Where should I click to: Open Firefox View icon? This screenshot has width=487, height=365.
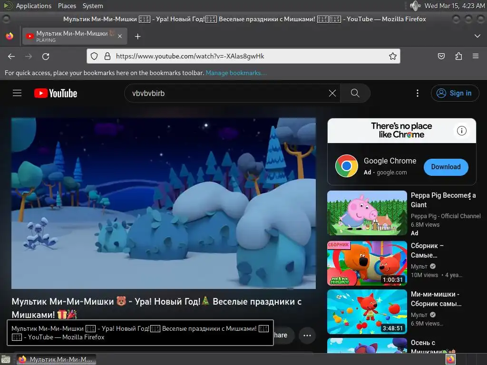10,36
